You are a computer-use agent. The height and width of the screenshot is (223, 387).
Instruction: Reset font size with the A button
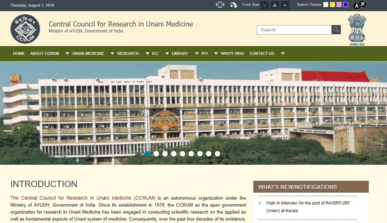[275, 6]
